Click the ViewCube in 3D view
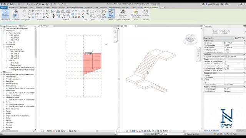 (x=190, y=38)
